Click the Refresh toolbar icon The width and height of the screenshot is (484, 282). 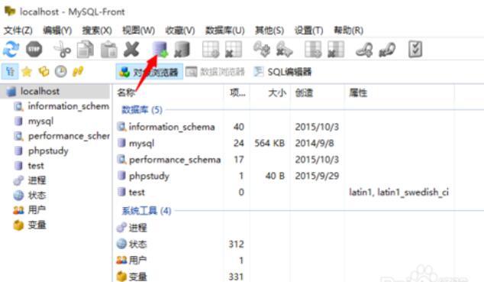coord(11,50)
